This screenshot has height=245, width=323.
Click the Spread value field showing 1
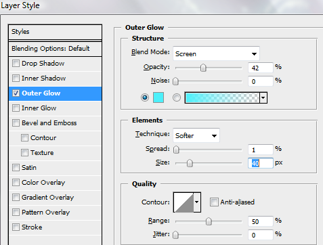(x=261, y=150)
